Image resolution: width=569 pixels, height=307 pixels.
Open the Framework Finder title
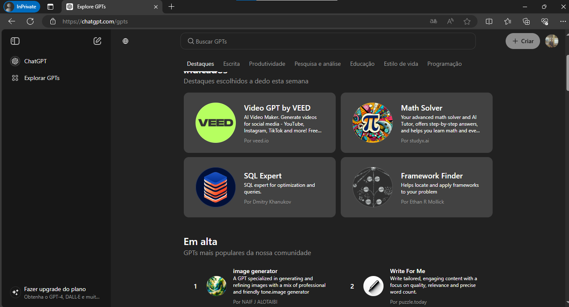[x=432, y=176]
